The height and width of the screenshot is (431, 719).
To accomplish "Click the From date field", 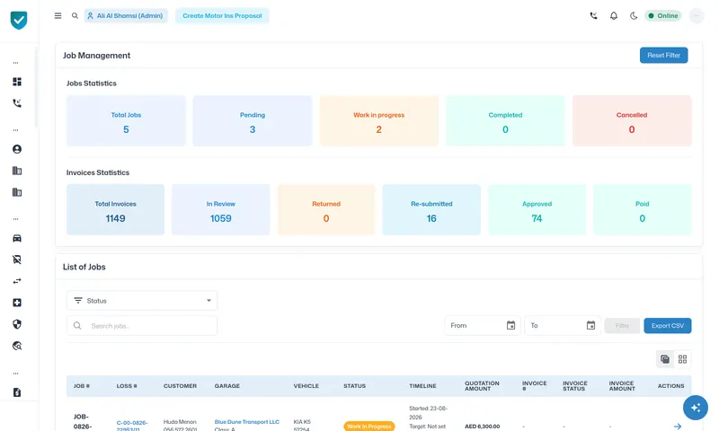I will [x=482, y=325].
